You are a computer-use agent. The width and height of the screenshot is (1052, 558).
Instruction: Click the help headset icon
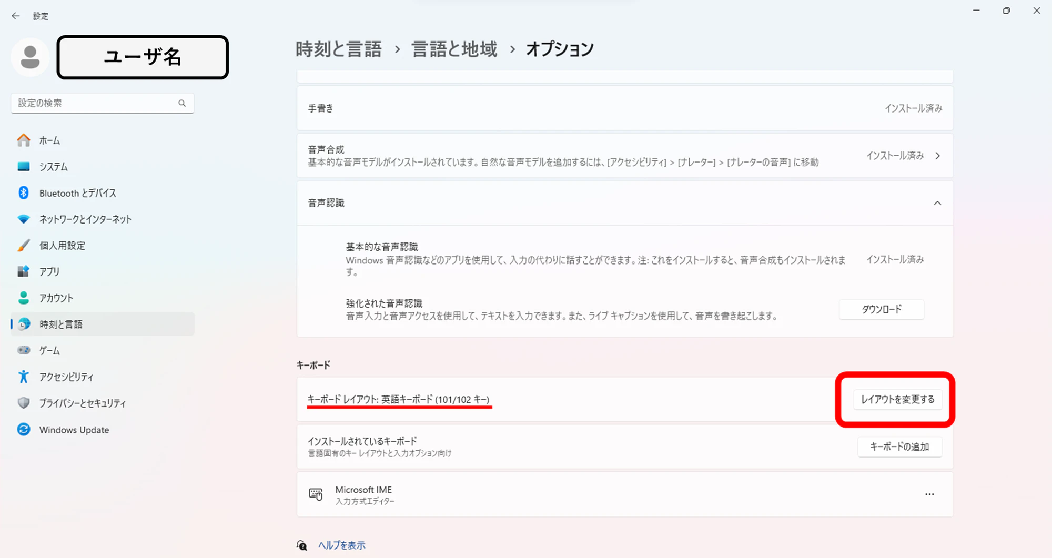click(x=302, y=545)
